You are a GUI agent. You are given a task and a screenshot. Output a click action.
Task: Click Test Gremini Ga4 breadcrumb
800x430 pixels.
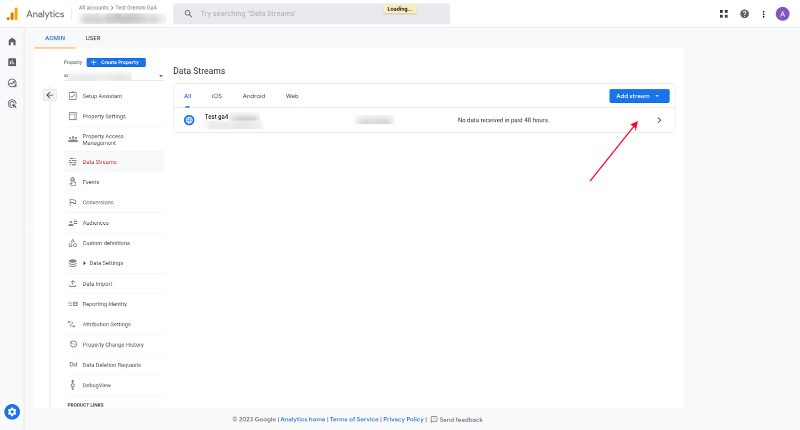pos(136,7)
